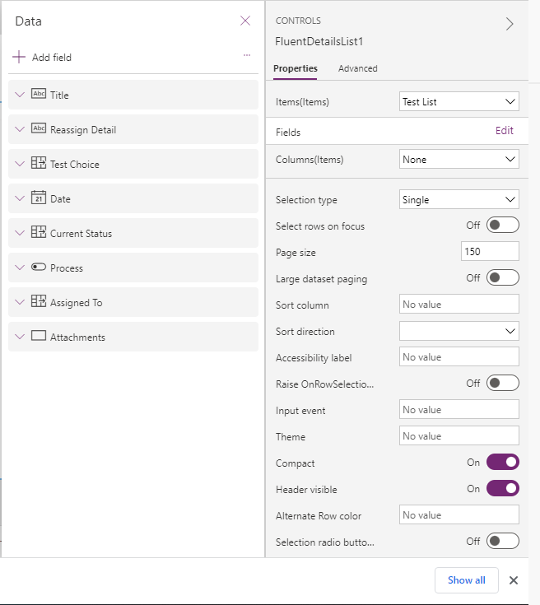Turn off the Compact toggle
Screen dimensions: 540x605
(x=502, y=463)
